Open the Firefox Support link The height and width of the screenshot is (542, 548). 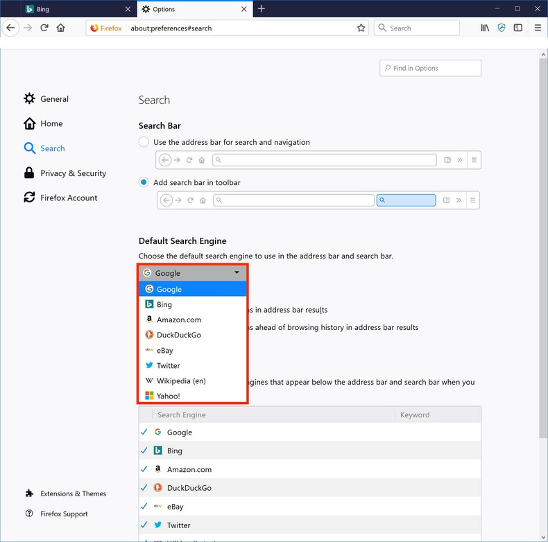tap(65, 514)
